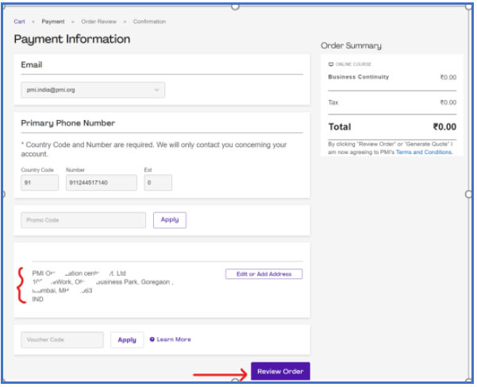Click the Review Order button
The height and width of the screenshot is (387, 477).
click(280, 371)
